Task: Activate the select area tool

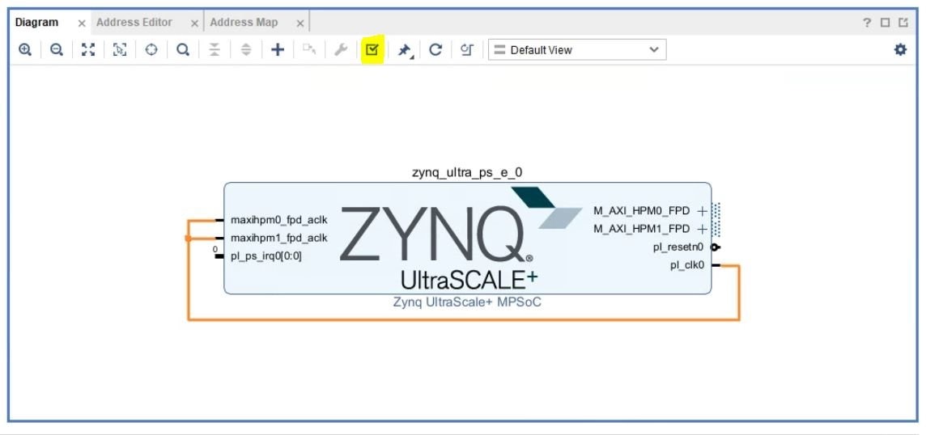Action: coord(120,50)
